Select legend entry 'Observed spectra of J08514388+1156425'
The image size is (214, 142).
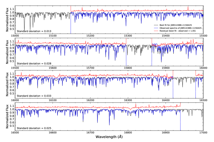180,28
